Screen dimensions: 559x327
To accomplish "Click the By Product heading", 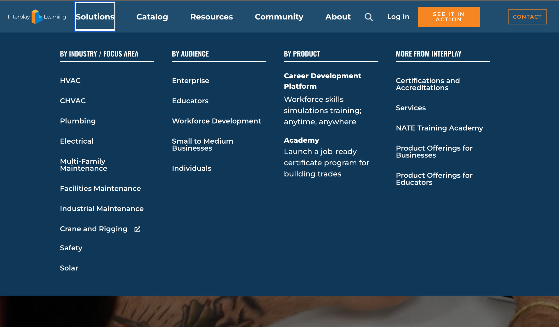I will coord(302,54).
